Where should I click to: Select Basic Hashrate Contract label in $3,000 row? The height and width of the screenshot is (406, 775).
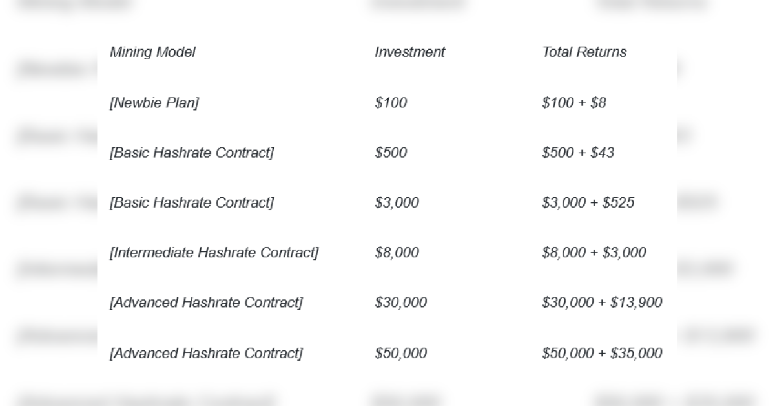(x=192, y=203)
